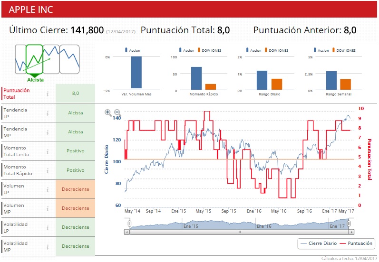The width and height of the screenshot is (379, 262).
Task: Click the date (12/04/2017) beside Último Cierre
Action: point(121,32)
